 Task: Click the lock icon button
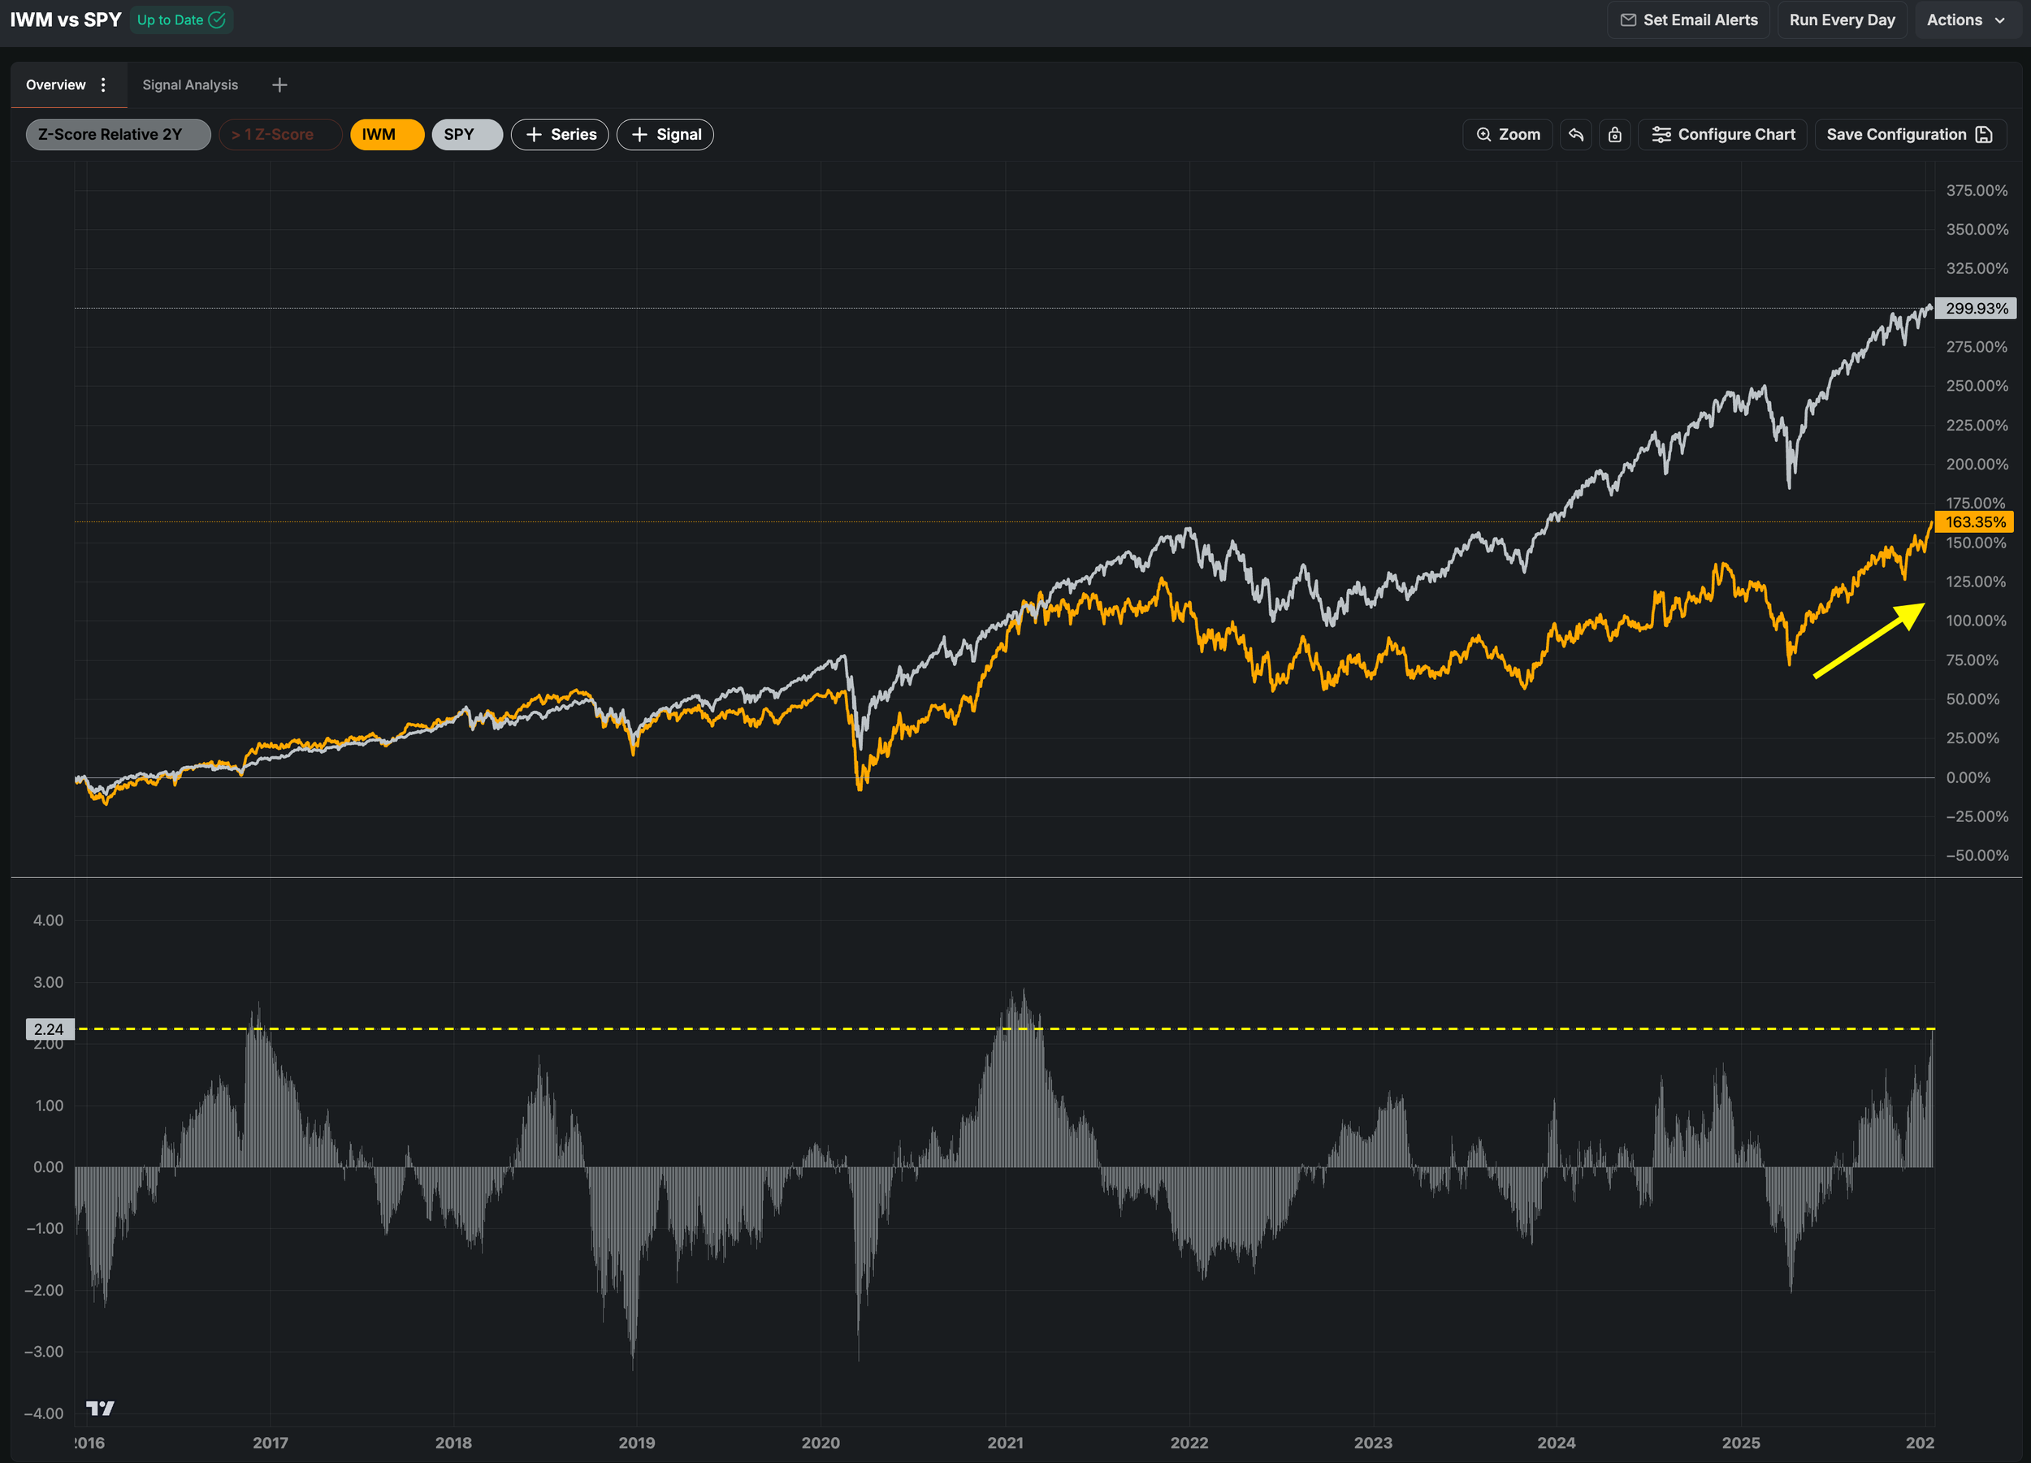click(x=1614, y=134)
